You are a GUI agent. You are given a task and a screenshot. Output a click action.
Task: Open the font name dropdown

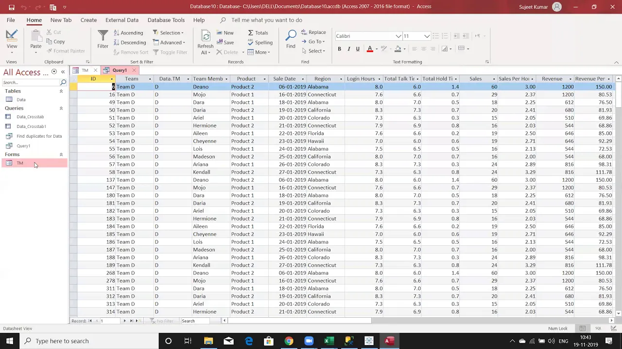click(398, 36)
